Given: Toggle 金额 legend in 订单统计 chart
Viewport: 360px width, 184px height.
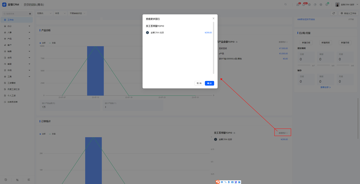Looking at the screenshot, I should 42,134.
